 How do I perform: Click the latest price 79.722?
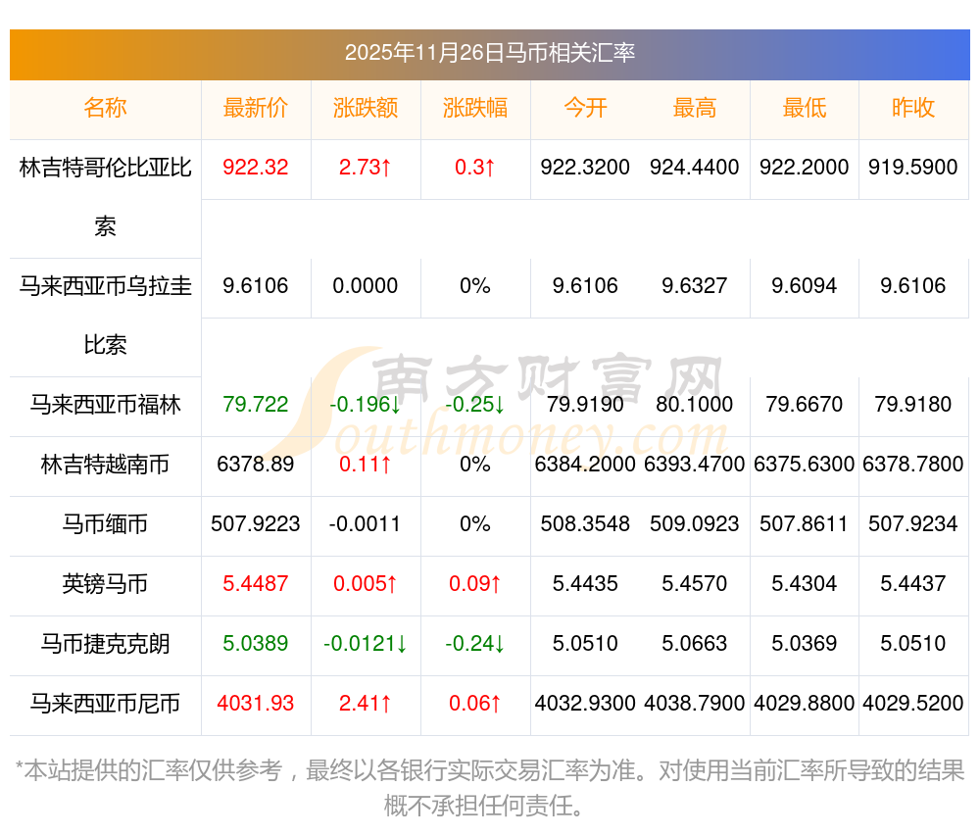pyautogui.click(x=256, y=405)
